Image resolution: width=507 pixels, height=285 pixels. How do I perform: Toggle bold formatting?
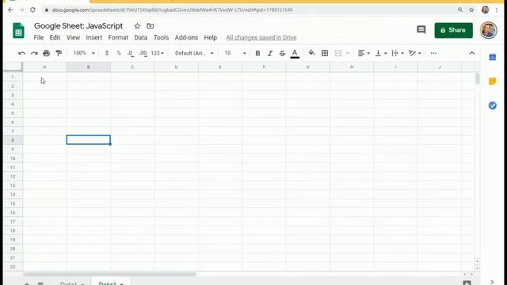tap(257, 53)
